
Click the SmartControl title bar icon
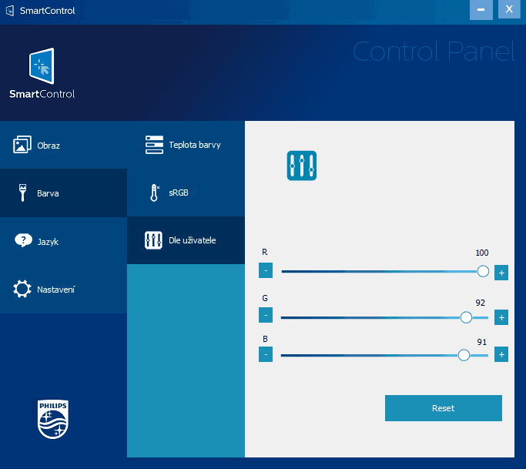[x=10, y=11]
